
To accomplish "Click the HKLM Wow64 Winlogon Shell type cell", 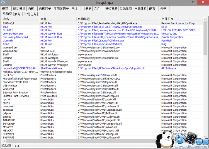I will 54,61.
